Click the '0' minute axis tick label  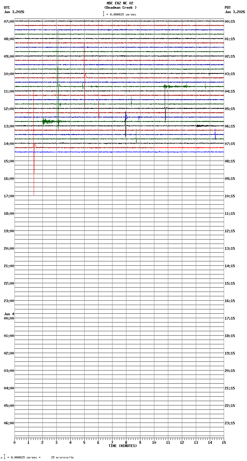coord(15,443)
